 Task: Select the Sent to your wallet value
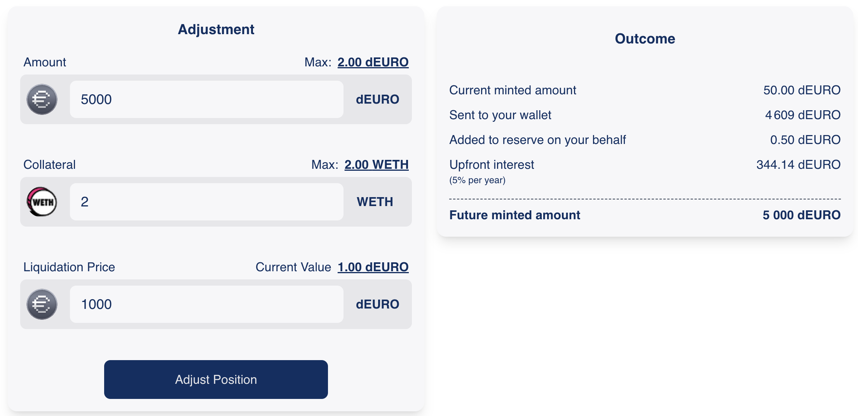pyautogui.click(x=802, y=115)
